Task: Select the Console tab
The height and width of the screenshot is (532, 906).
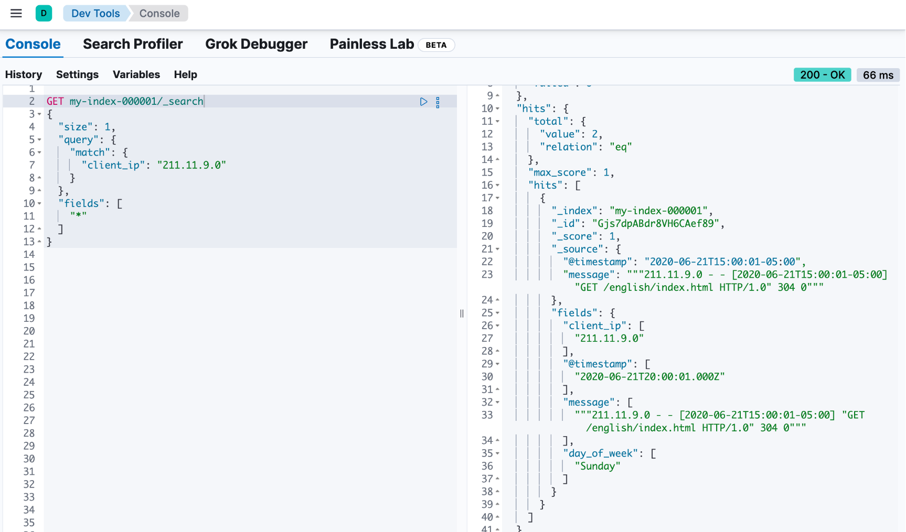Action: coord(33,44)
